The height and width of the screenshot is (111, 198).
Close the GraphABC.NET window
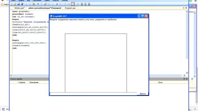pyautogui.click(x=146, y=16)
